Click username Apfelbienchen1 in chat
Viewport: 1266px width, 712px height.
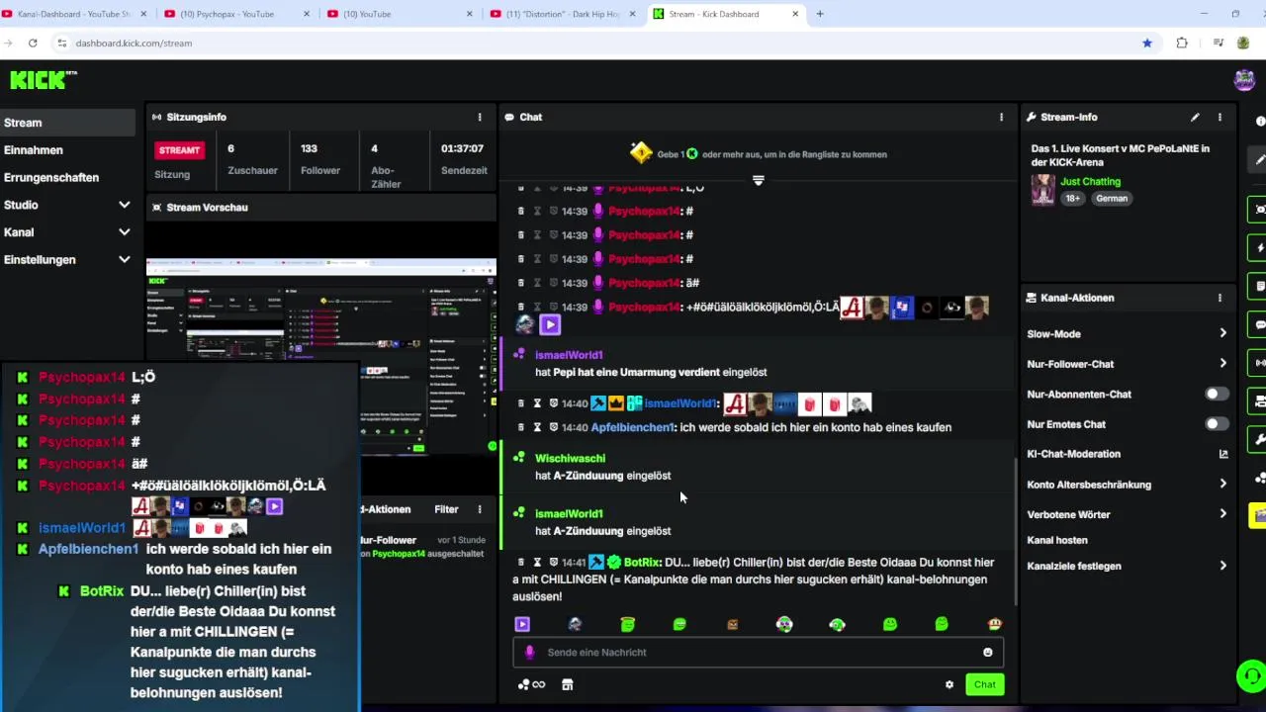click(632, 427)
